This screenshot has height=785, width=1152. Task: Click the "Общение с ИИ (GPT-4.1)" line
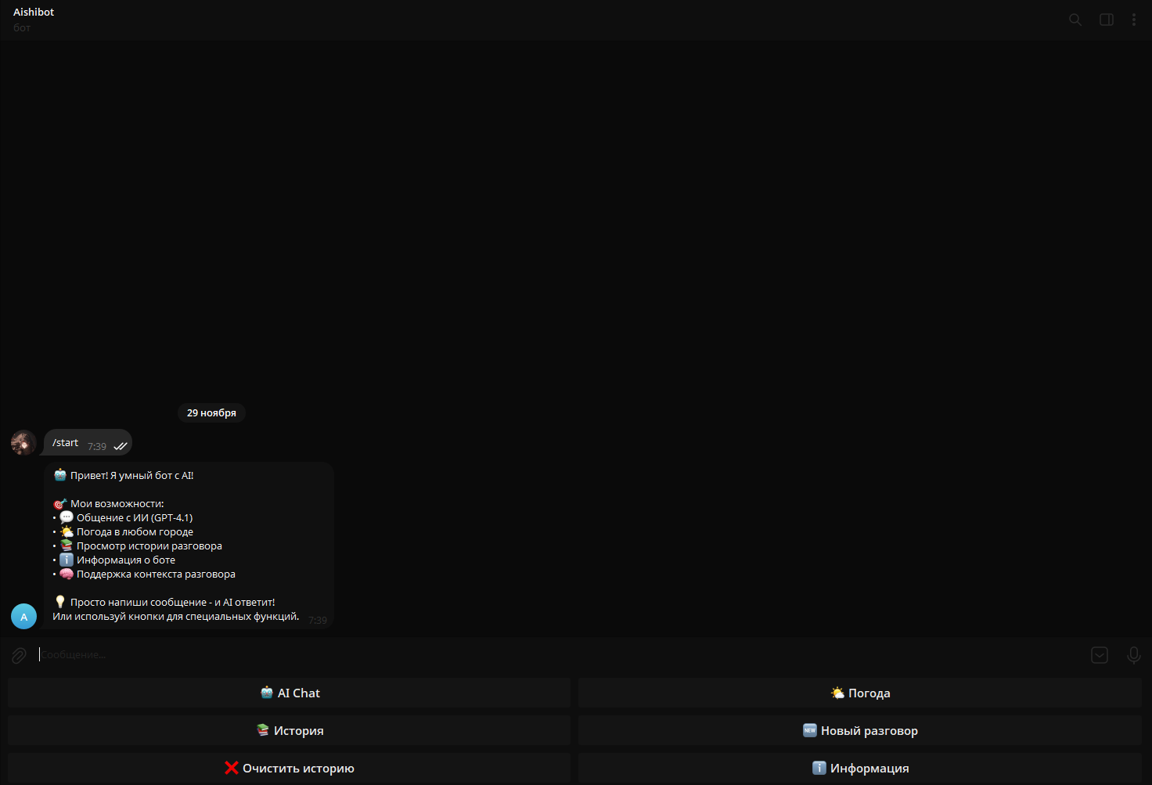(135, 518)
